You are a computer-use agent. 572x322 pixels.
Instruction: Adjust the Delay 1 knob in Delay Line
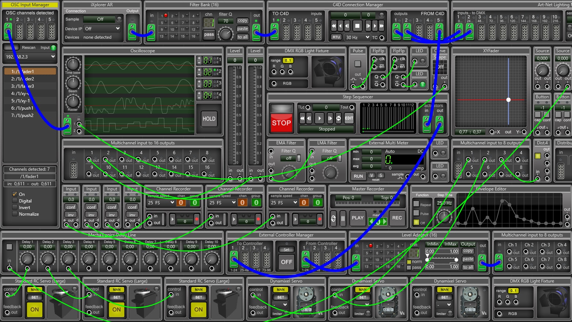click(x=27, y=259)
